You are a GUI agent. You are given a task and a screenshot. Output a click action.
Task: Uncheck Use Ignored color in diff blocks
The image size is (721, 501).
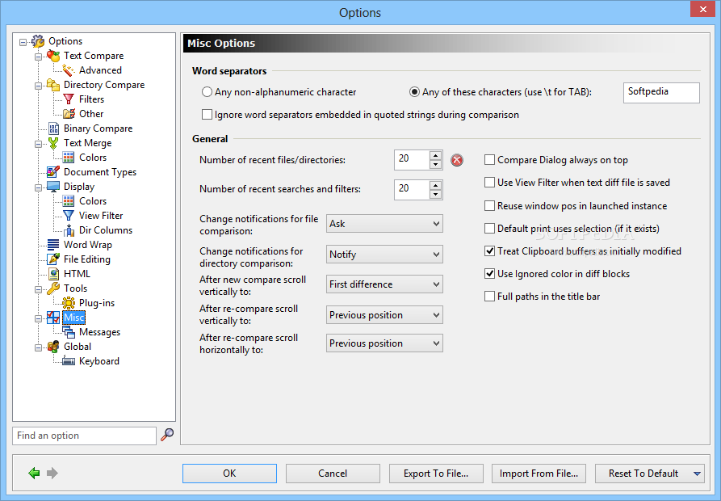pos(490,274)
